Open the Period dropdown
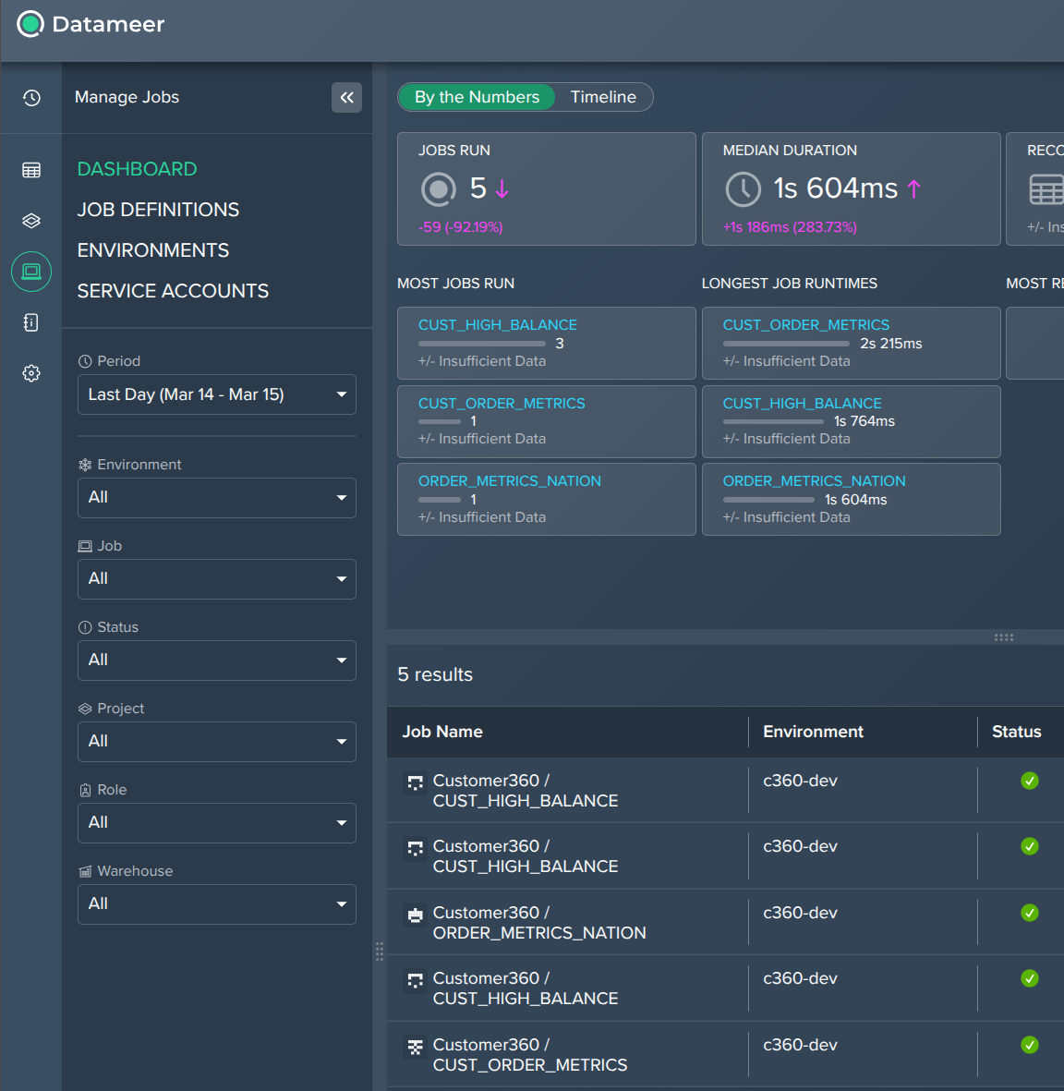 tap(217, 394)
